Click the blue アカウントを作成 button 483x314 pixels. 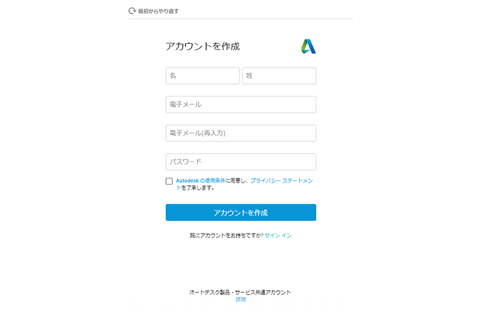click(x=241, y=212)
